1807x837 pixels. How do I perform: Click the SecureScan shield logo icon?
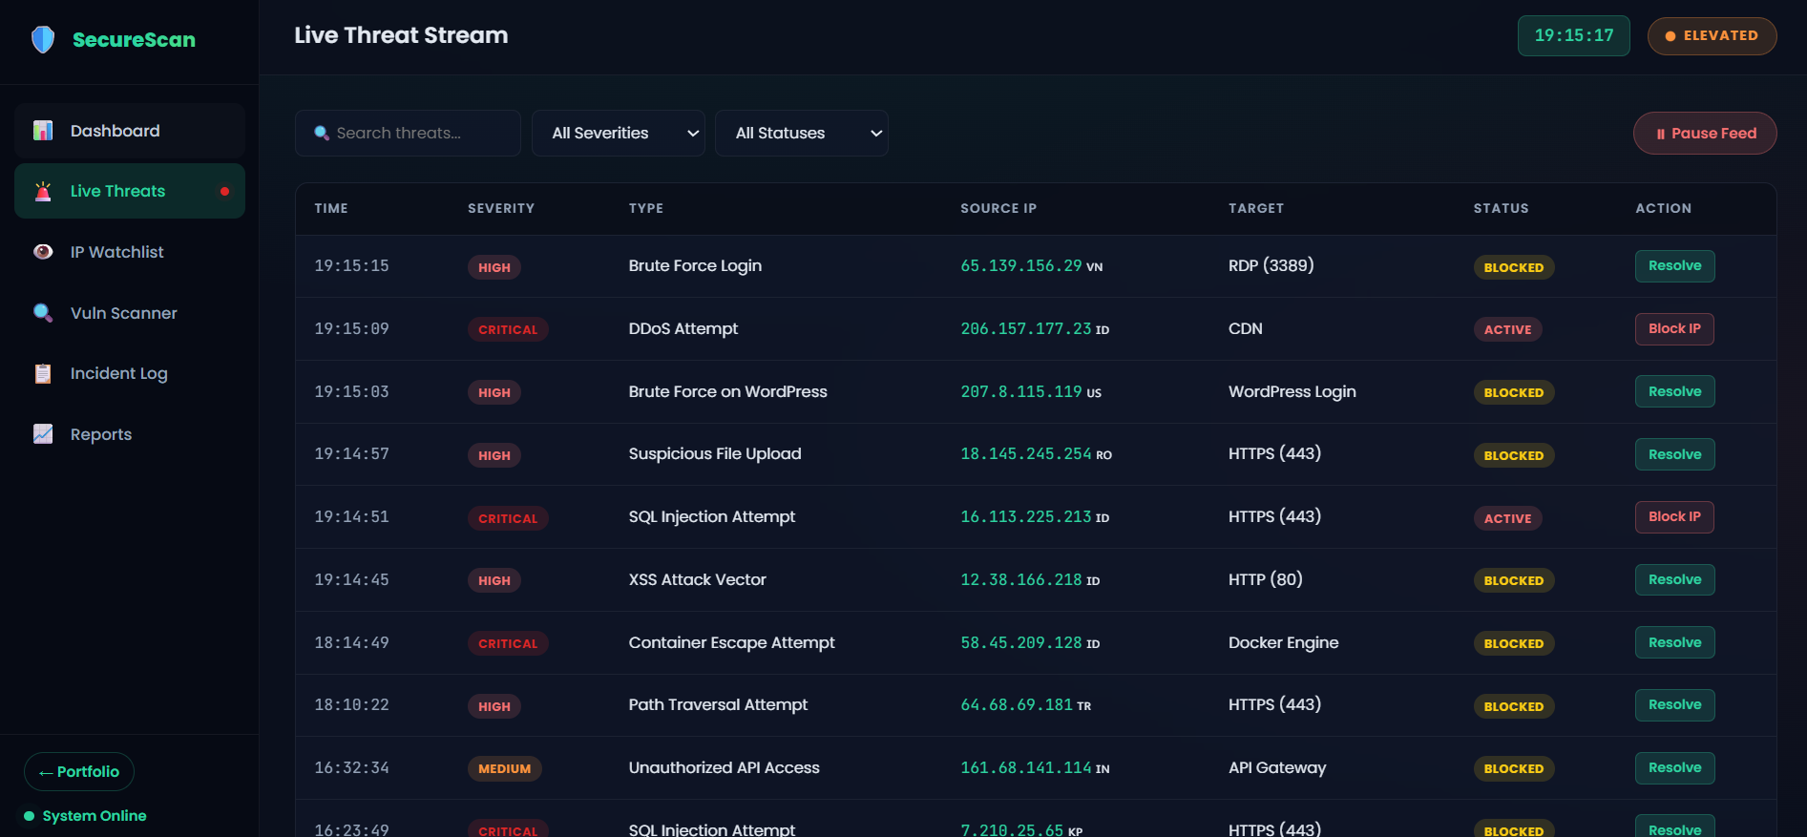pyautogui.click(x=43, y=39)
